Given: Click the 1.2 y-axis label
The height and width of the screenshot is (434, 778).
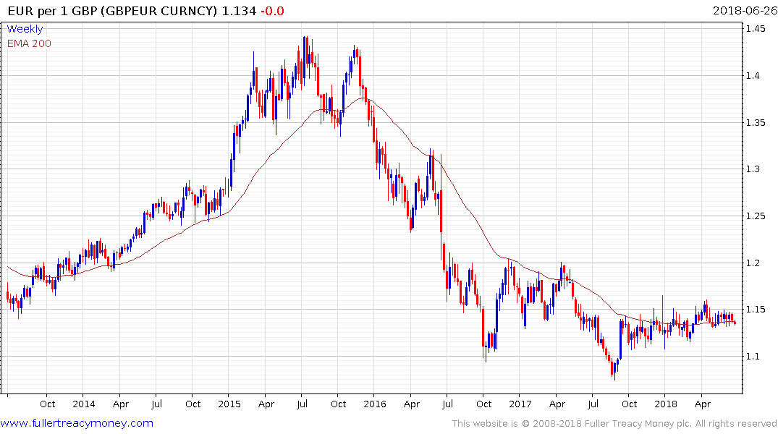Looking at the screenshot, I should 753,263.
